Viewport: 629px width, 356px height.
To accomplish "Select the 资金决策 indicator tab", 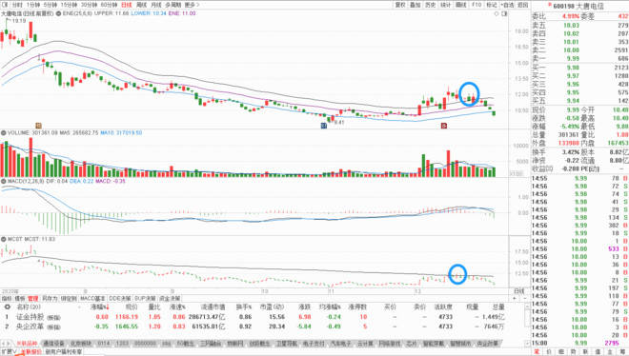I will (x=170, y=298).
